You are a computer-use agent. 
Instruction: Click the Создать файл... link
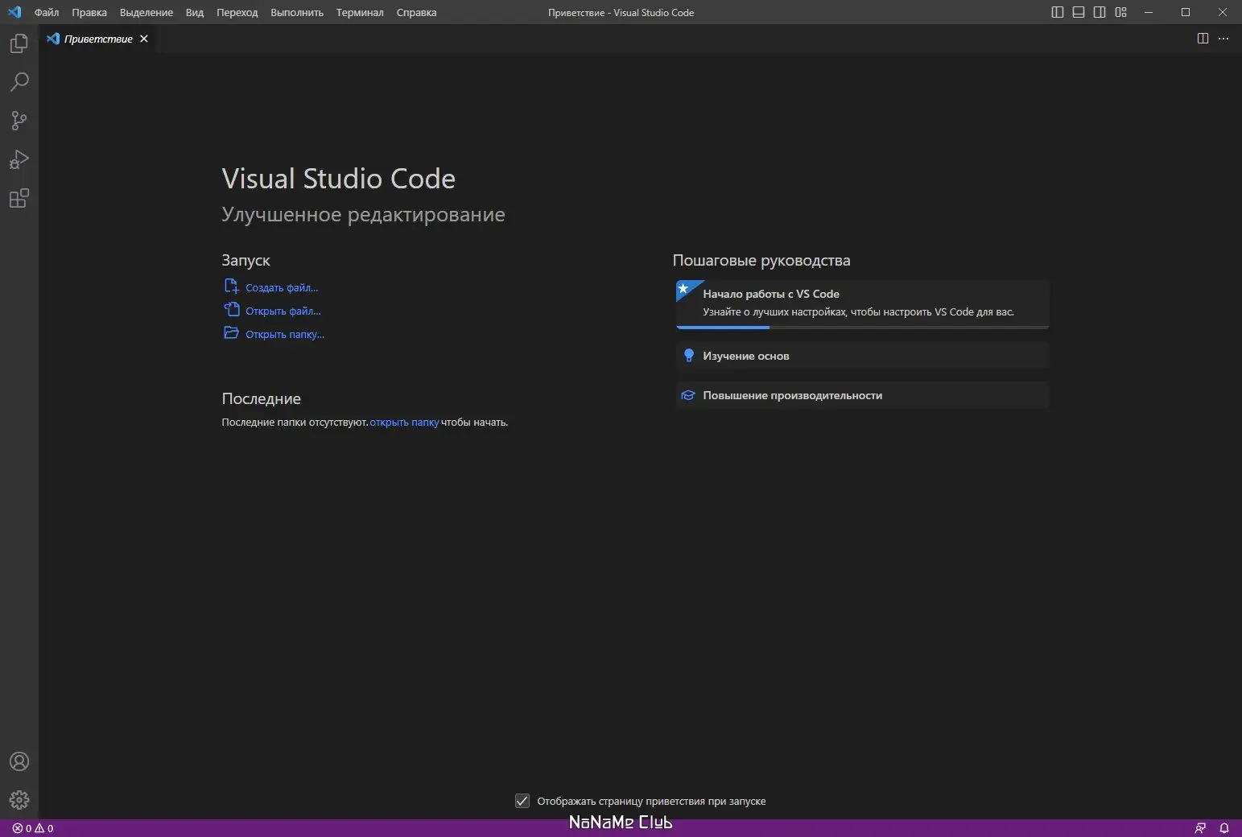281,287
